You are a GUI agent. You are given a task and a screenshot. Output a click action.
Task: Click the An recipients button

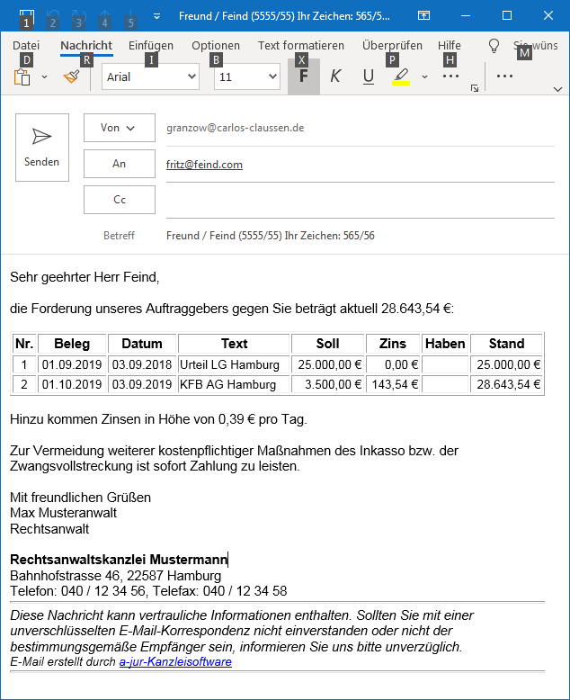[x=120, y=164]
